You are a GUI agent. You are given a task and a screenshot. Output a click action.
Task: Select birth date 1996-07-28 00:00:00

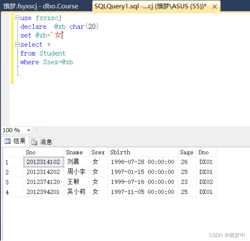[x=143, y=162]
